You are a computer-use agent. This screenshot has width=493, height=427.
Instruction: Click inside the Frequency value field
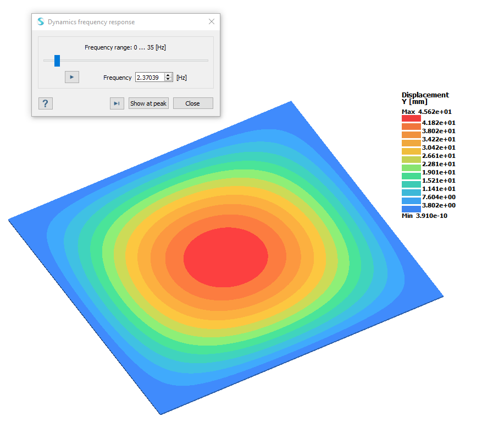click(149, 78)
